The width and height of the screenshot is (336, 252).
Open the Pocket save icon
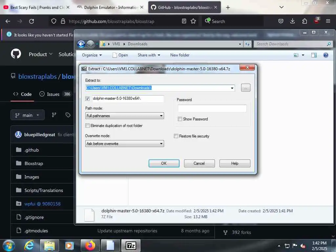pyautogui.click(x=281, y=21)
